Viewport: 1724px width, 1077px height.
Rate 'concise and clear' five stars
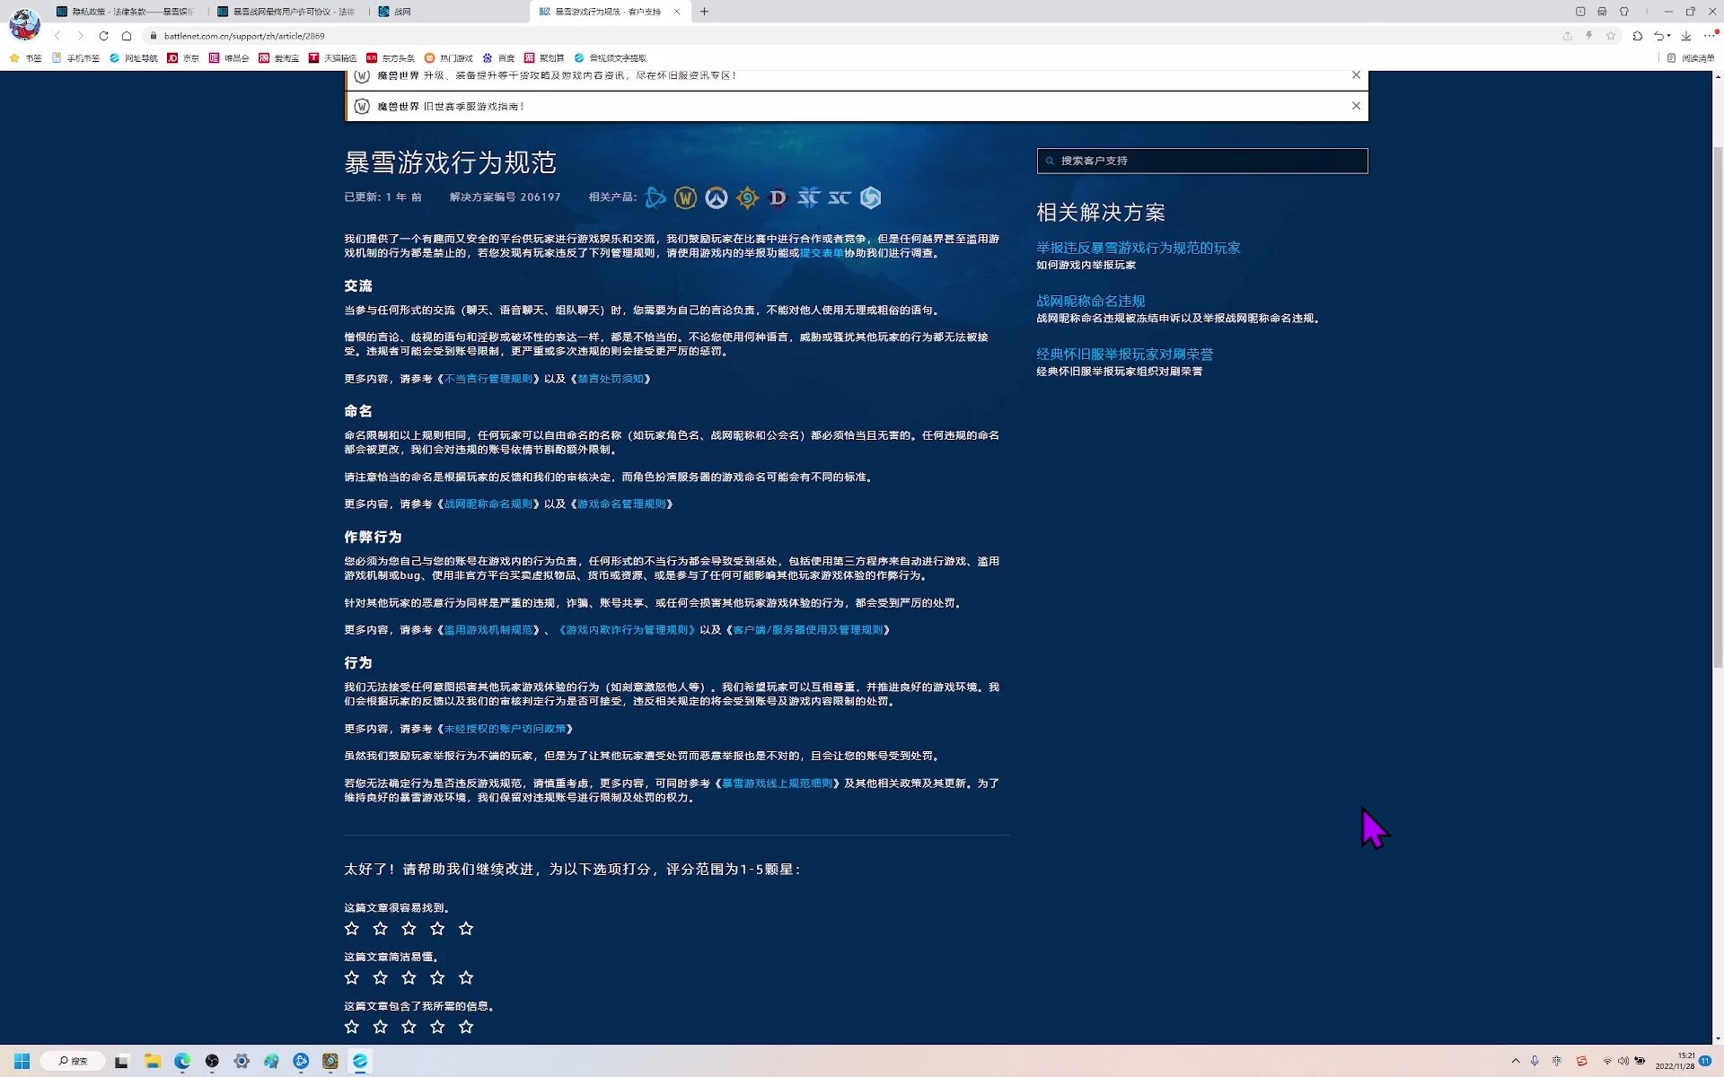point(466,978)
